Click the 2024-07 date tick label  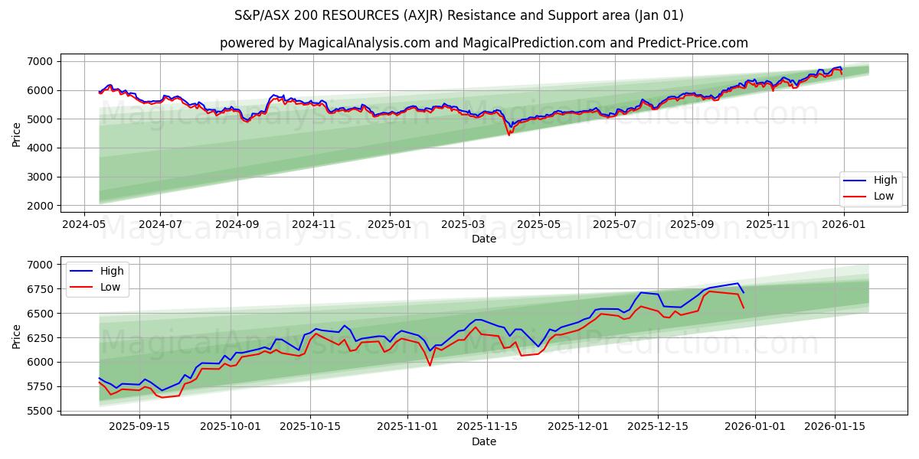[162, 223]
